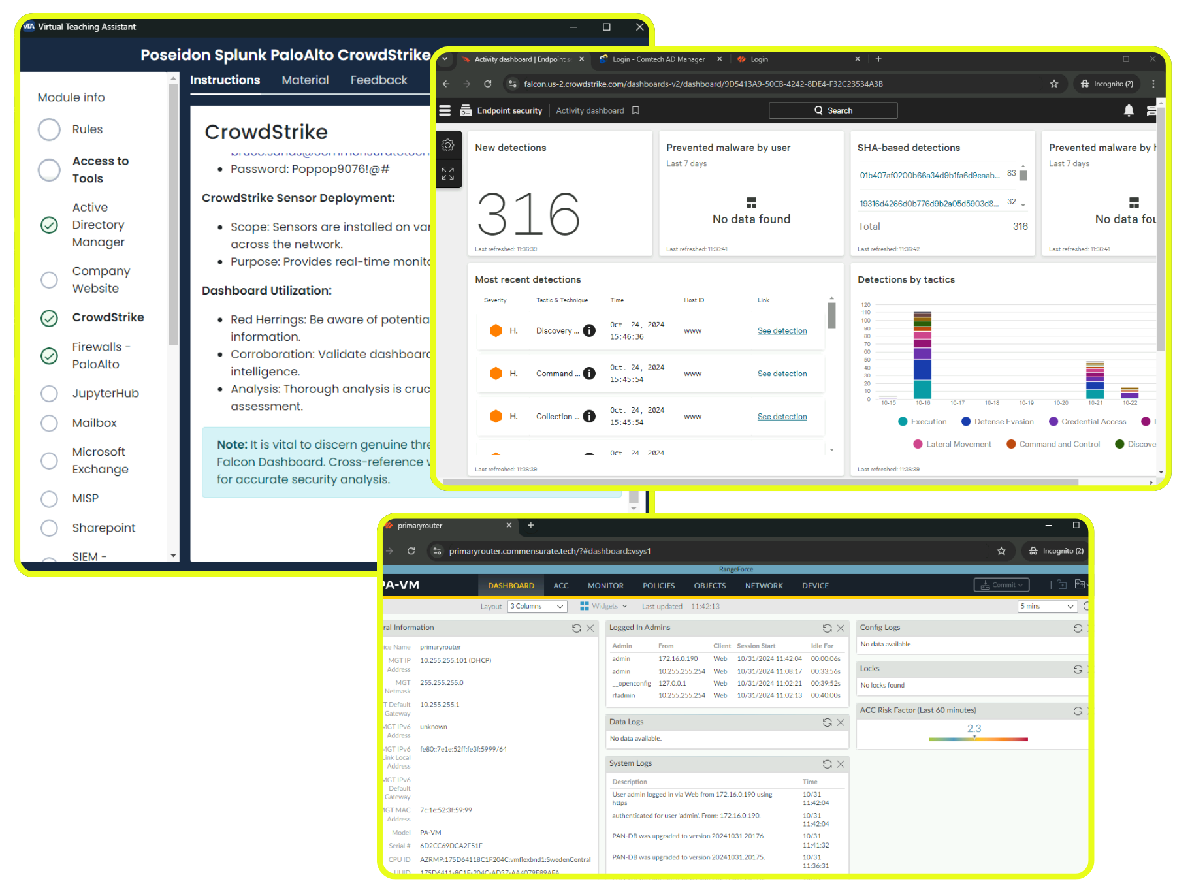Viewport: 1190px width, 892px height.
Task: Click CrowdStrike Search field
Action: pyautogui.click(x=833, y=110)
